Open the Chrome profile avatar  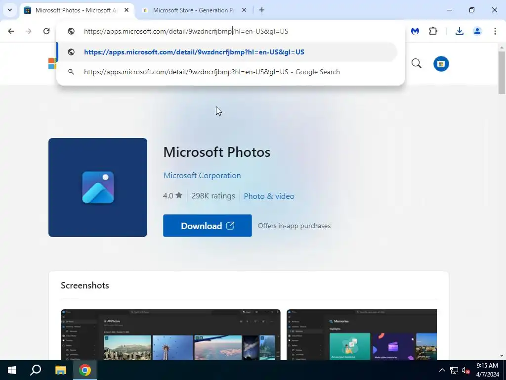tap(477, 31)
